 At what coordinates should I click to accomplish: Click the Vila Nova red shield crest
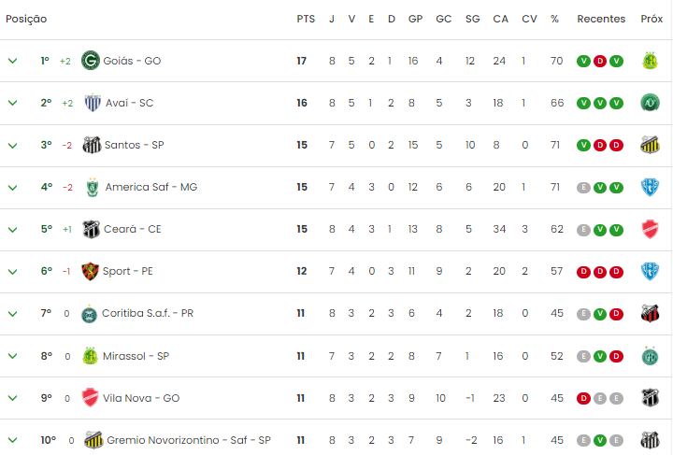[x=90, y=397]
